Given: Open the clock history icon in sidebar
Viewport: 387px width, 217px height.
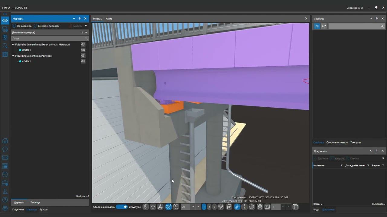Looking at the screenshot, I should tap(5, 175).
